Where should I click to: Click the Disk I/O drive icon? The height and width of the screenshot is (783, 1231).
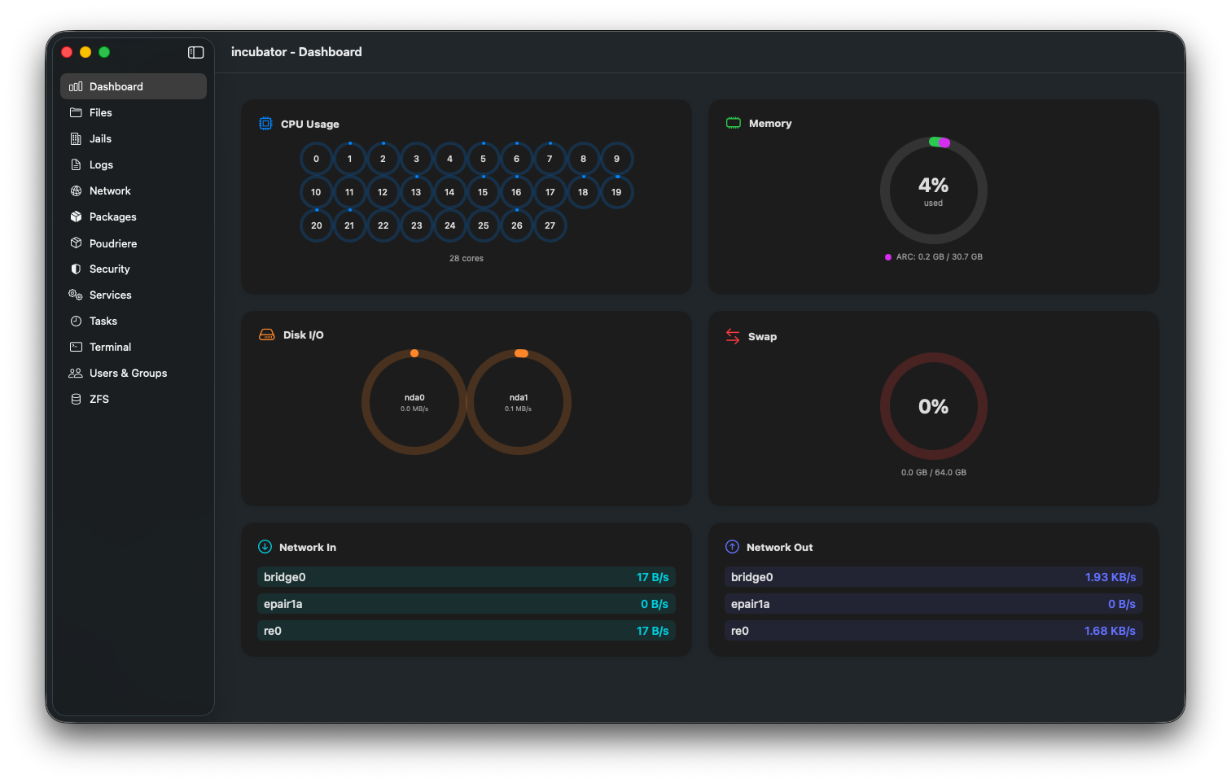(266, 334)
